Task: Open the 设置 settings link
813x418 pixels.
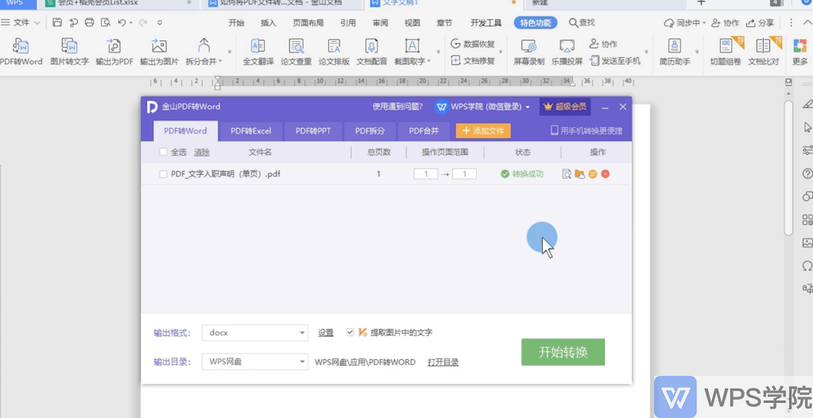Action: pos(326,332)
